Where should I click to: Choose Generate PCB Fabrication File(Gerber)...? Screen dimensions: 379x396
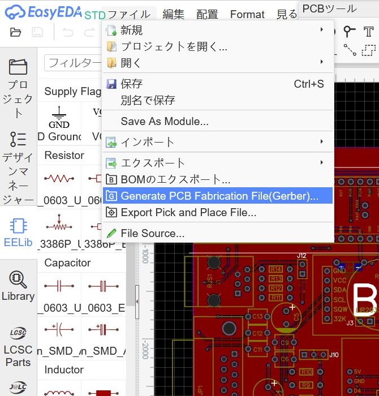click(218, 196)
